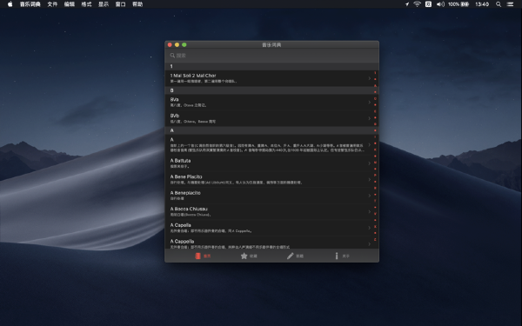522x326 pixels.
Task: Select the A Capella entry
Action: click(269, 228)
